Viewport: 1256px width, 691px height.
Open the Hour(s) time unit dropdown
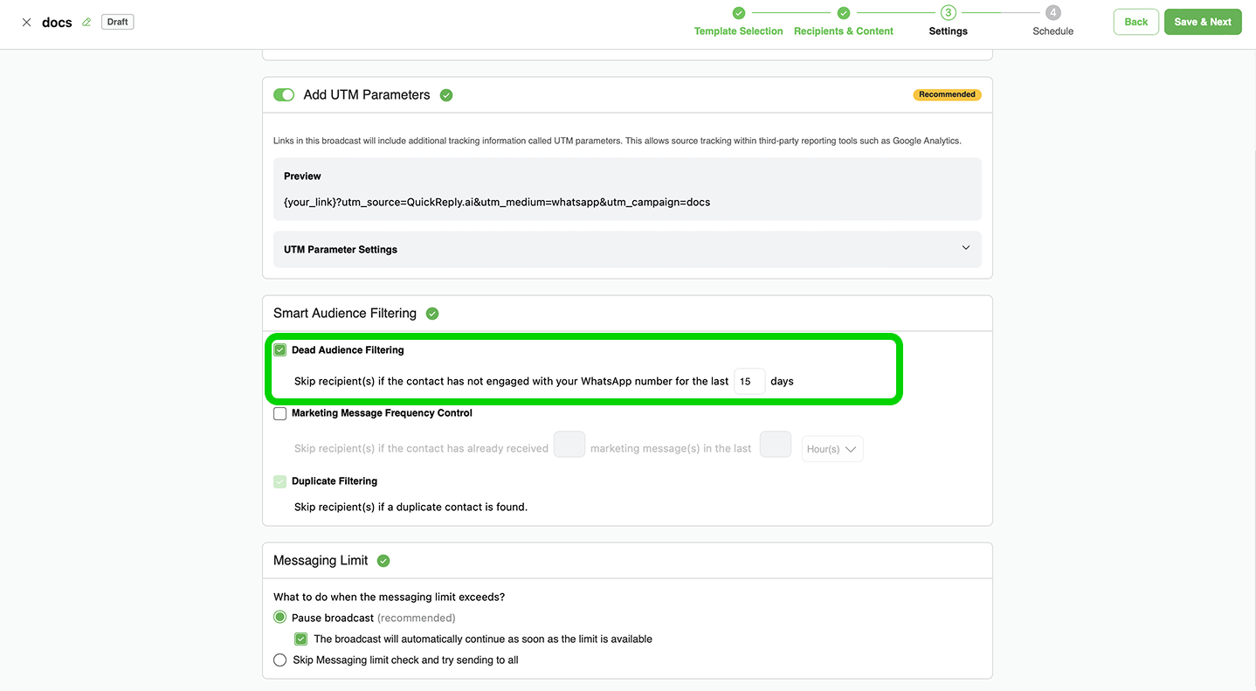point(832,449)
